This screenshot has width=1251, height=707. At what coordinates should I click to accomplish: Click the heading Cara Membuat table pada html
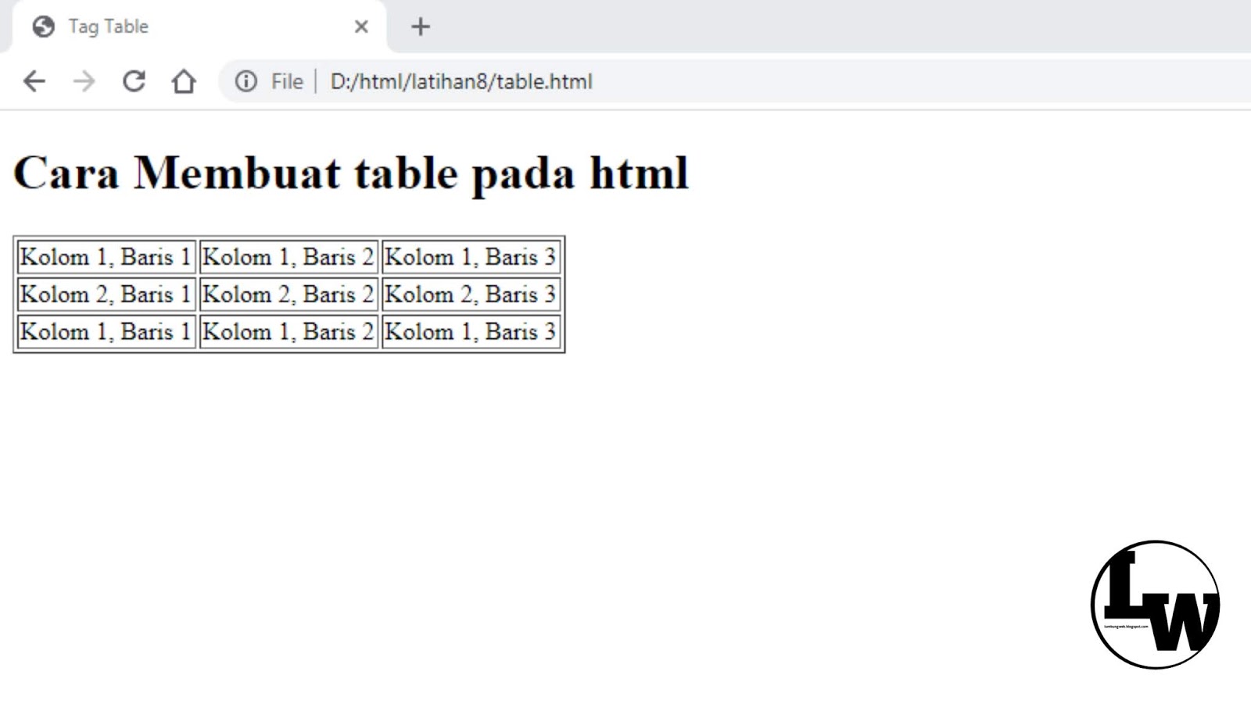350,173
